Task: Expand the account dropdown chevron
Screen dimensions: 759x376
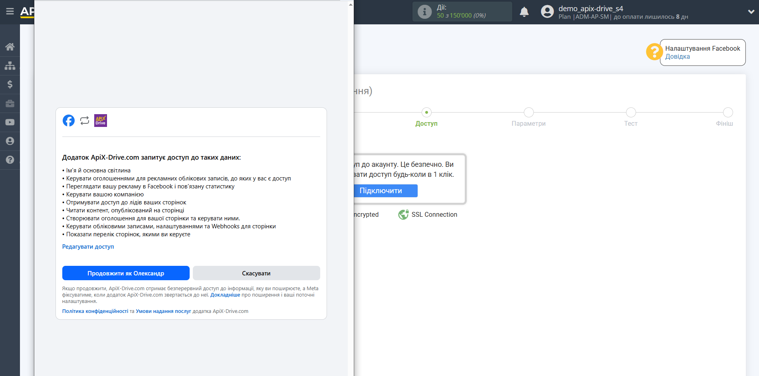Action: click(x=751, y=12)
